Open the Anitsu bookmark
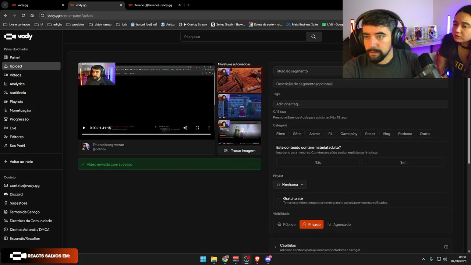The width and height of the screenshot is (471, 265). pos(168,25)
